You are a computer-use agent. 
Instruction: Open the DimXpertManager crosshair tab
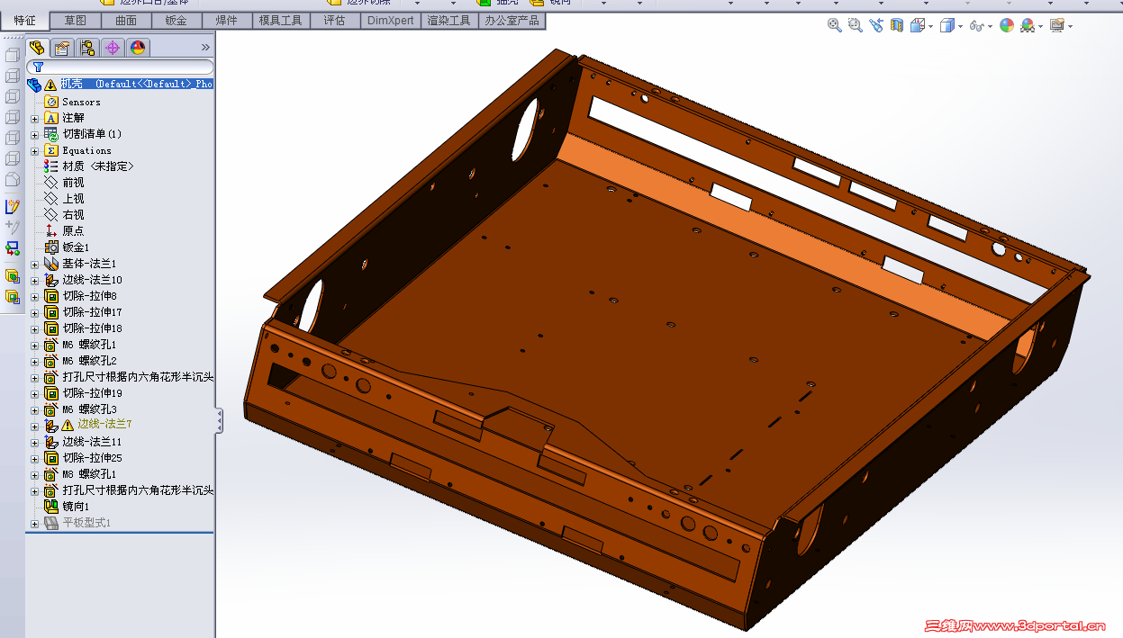click(113, 48)
